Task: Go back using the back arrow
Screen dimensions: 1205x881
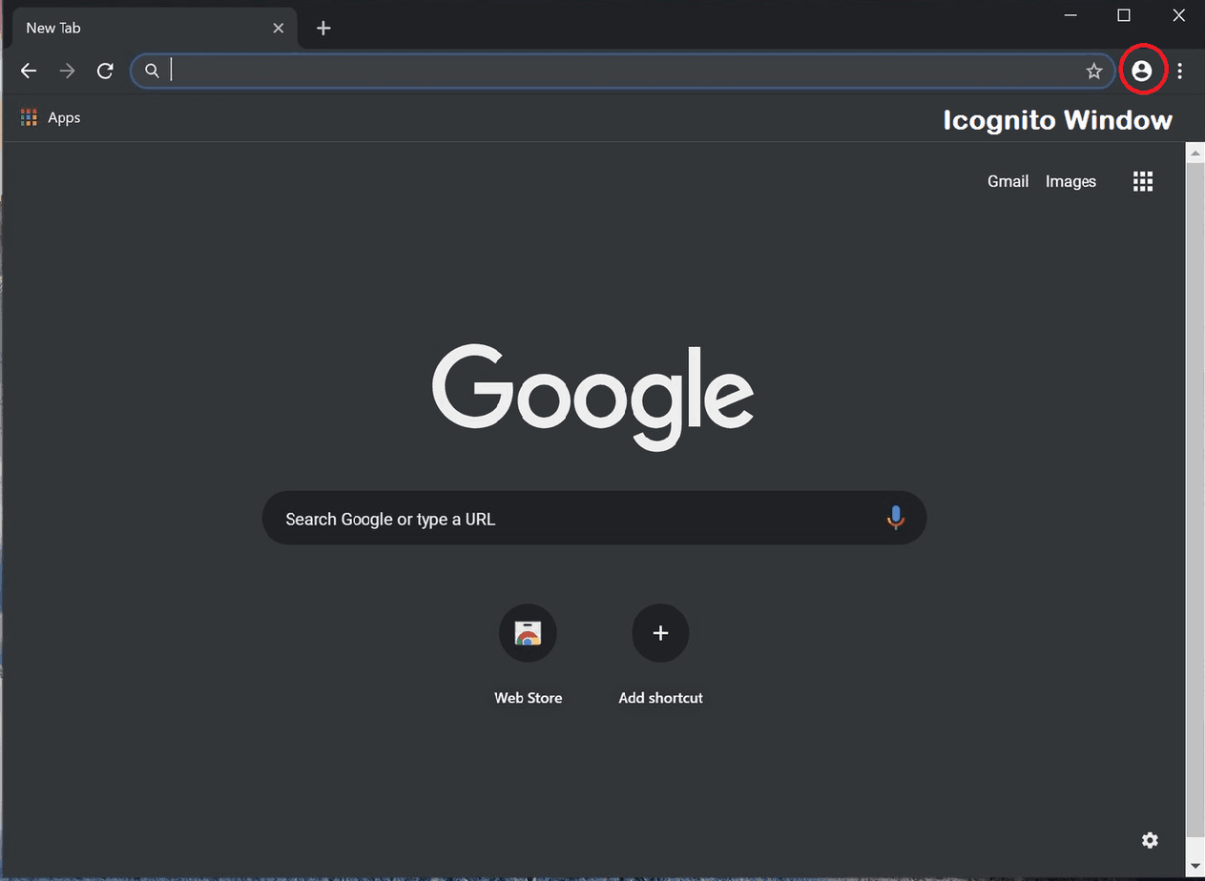Action: [29, 71]
